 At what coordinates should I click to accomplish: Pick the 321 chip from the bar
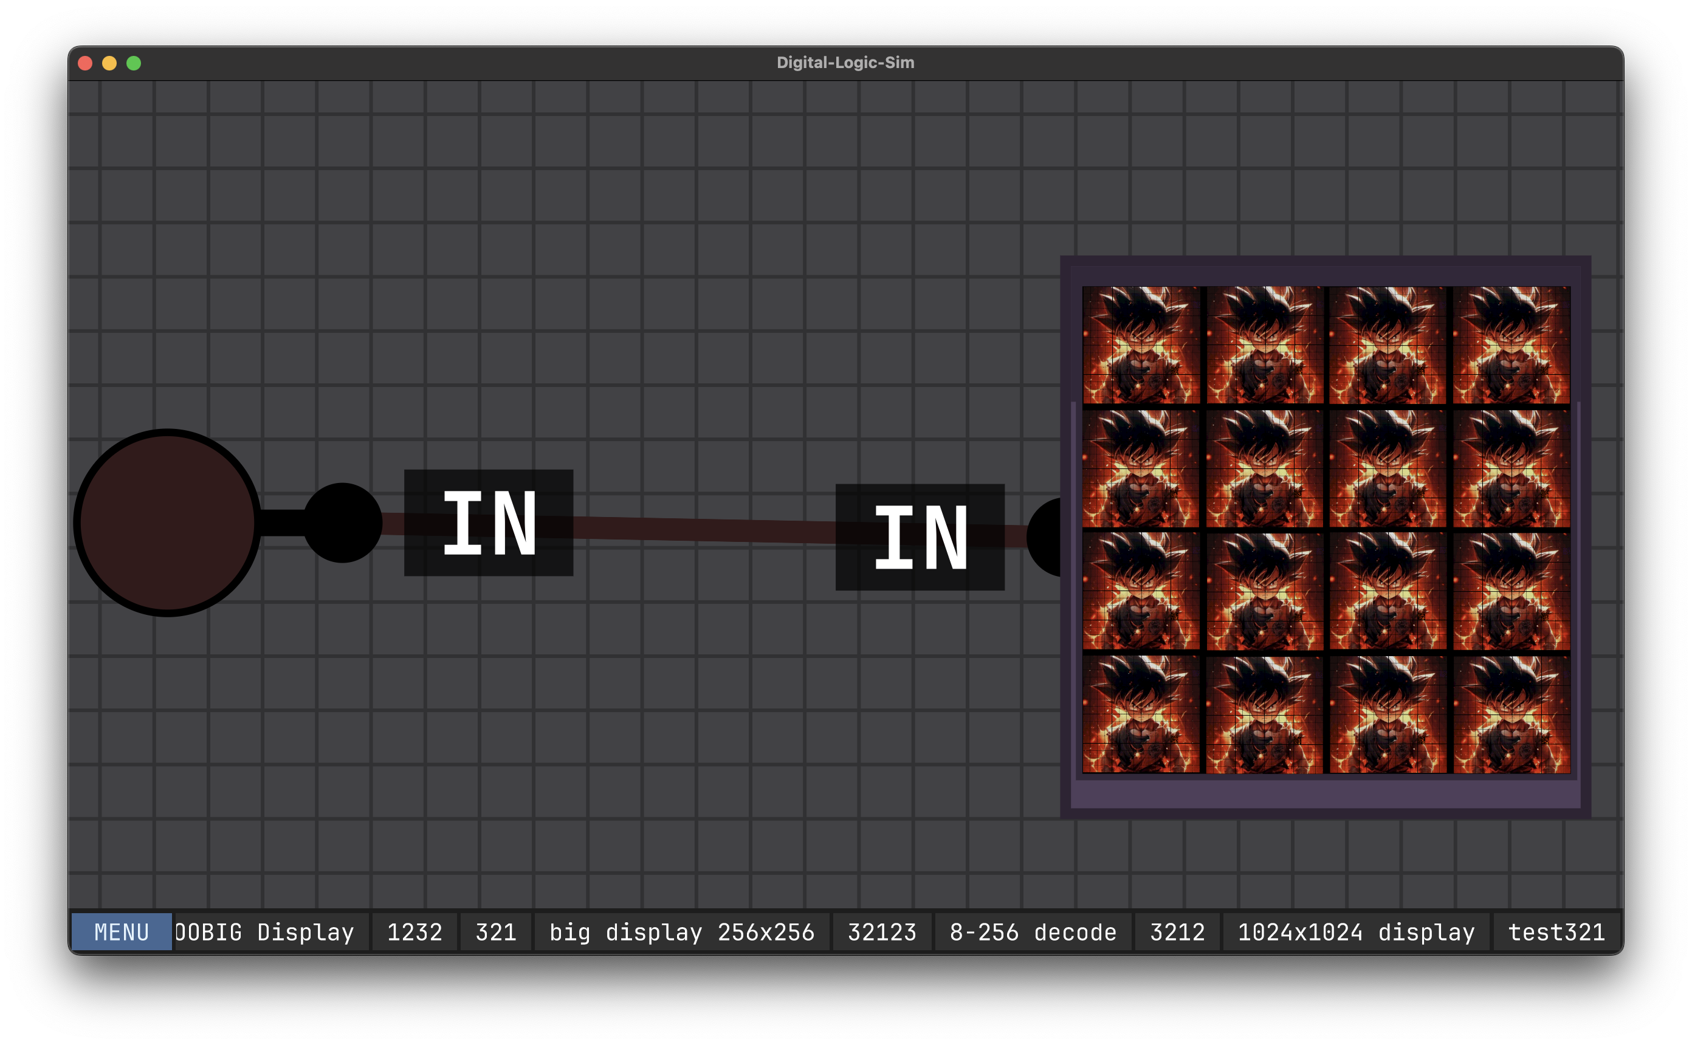pyautogui.click(x=495, y=931)
